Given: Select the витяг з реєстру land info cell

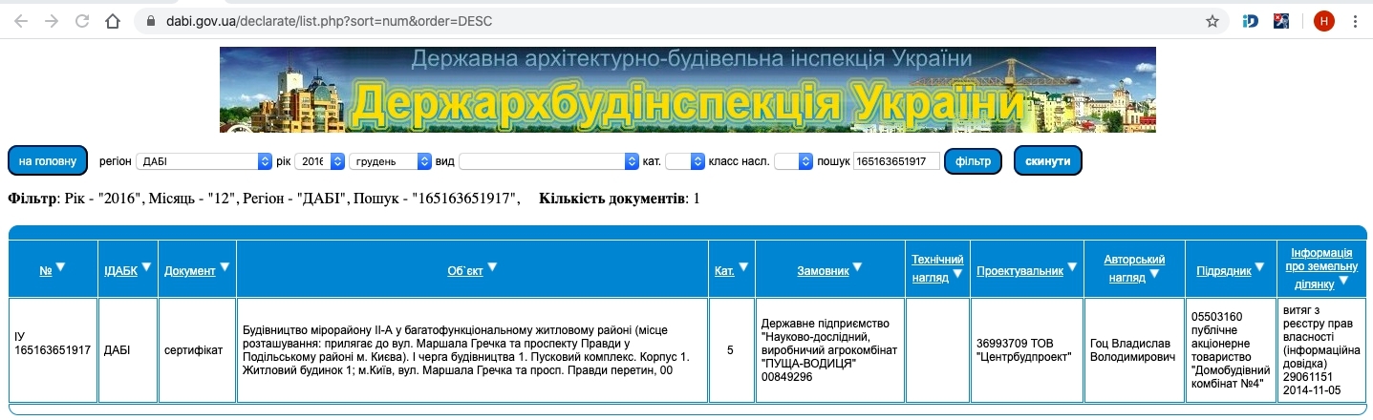Looking at the screenshot, I should (1322, 350).
